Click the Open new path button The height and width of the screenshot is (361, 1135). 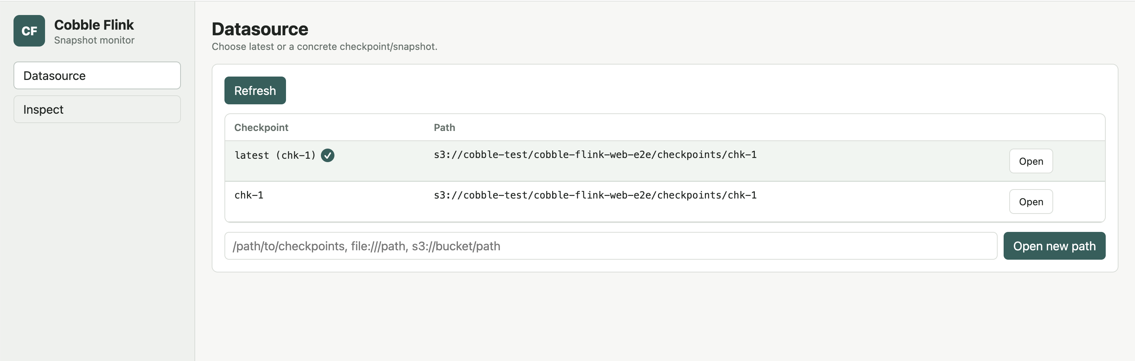(1054, 246)
